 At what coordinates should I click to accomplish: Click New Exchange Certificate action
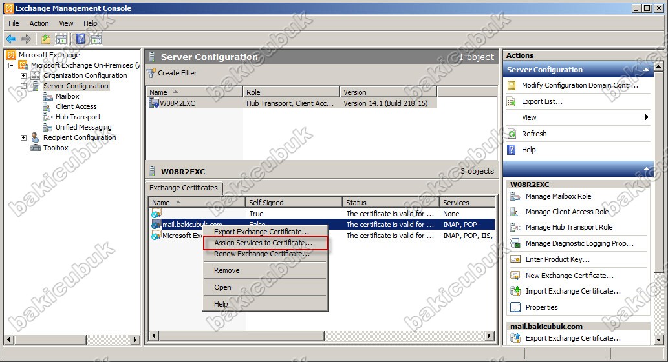(570, 276)
